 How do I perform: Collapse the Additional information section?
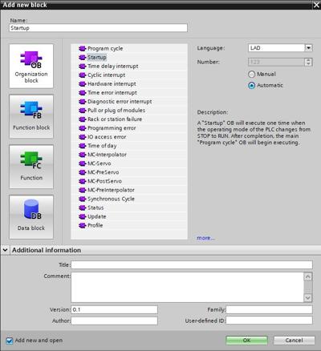[x=5, y=250]
